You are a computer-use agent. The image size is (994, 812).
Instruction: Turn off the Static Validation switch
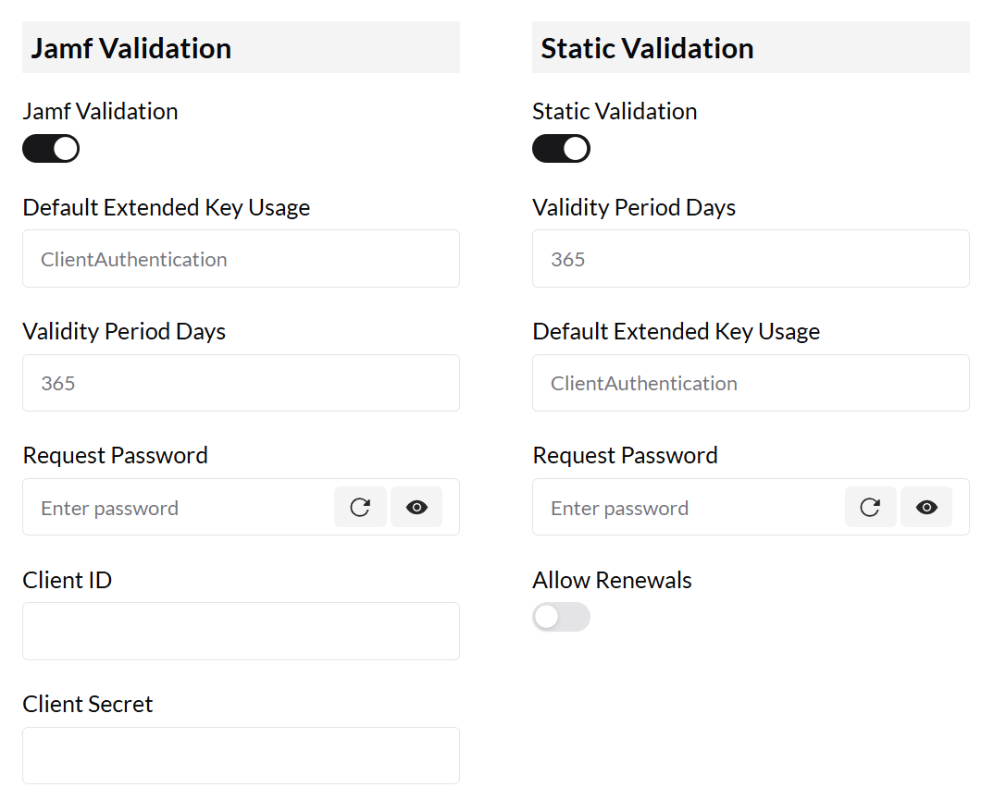tap(561, 149)
